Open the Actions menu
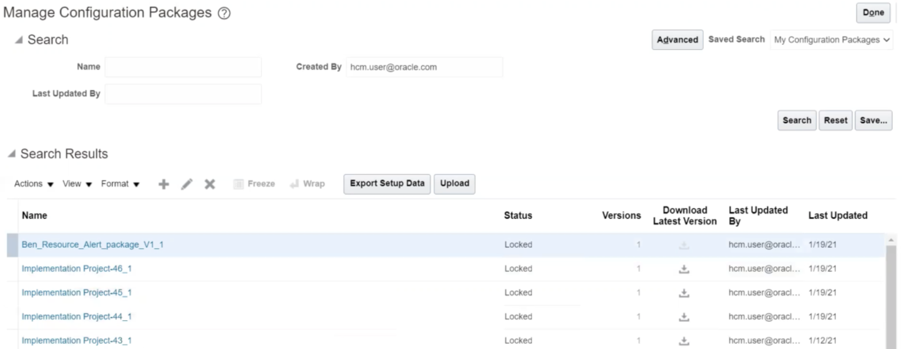Image resolution: width=902 pixels, height=349 pixels. (32, 183)
